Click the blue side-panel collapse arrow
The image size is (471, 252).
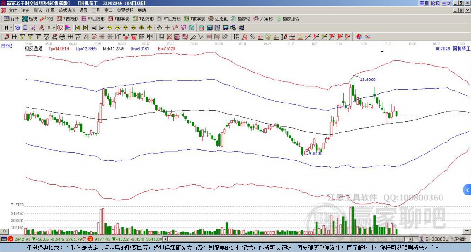coord(467,190)
